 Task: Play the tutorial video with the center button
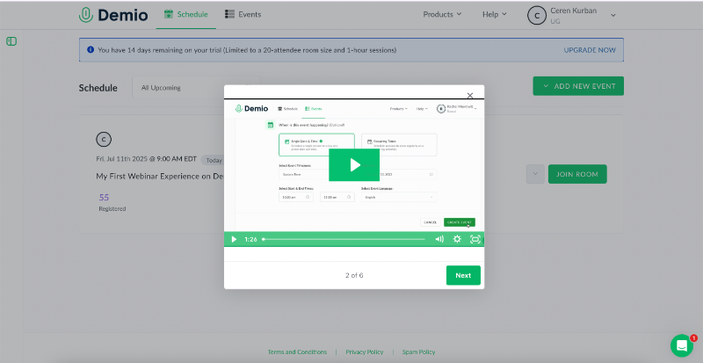(354, 164)
